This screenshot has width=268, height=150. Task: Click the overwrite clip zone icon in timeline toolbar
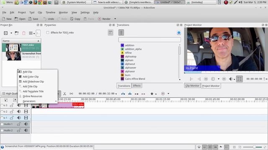coord(130,93)
